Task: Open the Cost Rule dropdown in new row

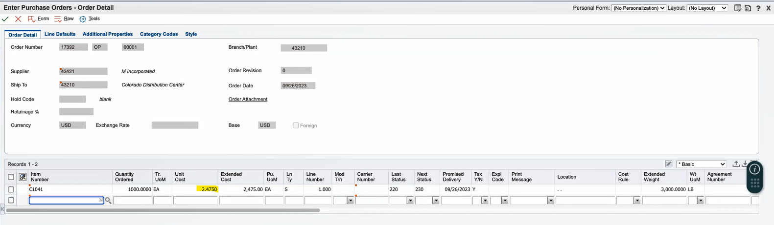Action: click(x=637, y=201)
